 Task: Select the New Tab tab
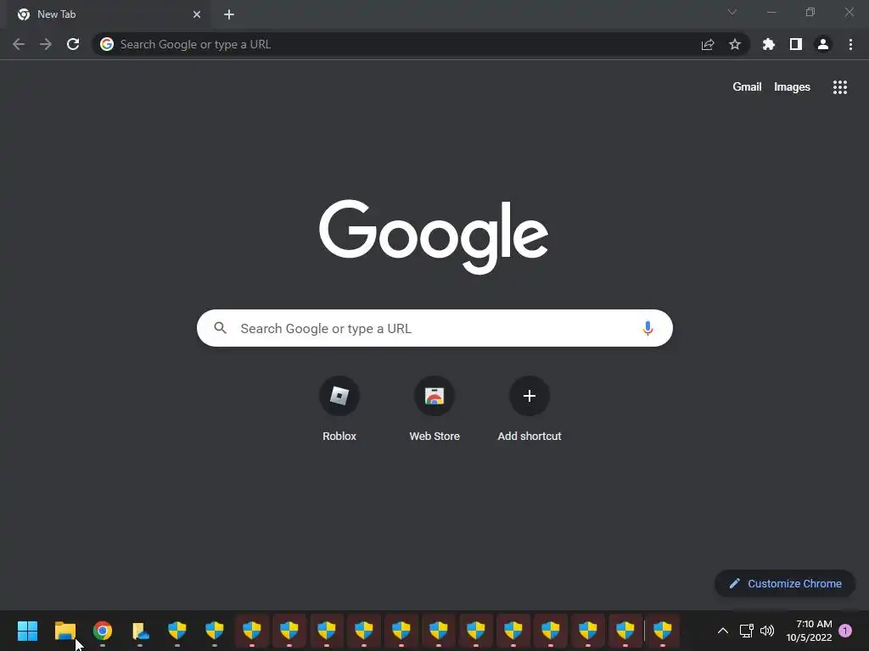point(108,14)
